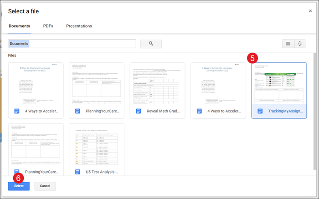Screen dimensions: 319x199
Task: Pick the TrackingMyAssign document preview
Action: point(279,83)
